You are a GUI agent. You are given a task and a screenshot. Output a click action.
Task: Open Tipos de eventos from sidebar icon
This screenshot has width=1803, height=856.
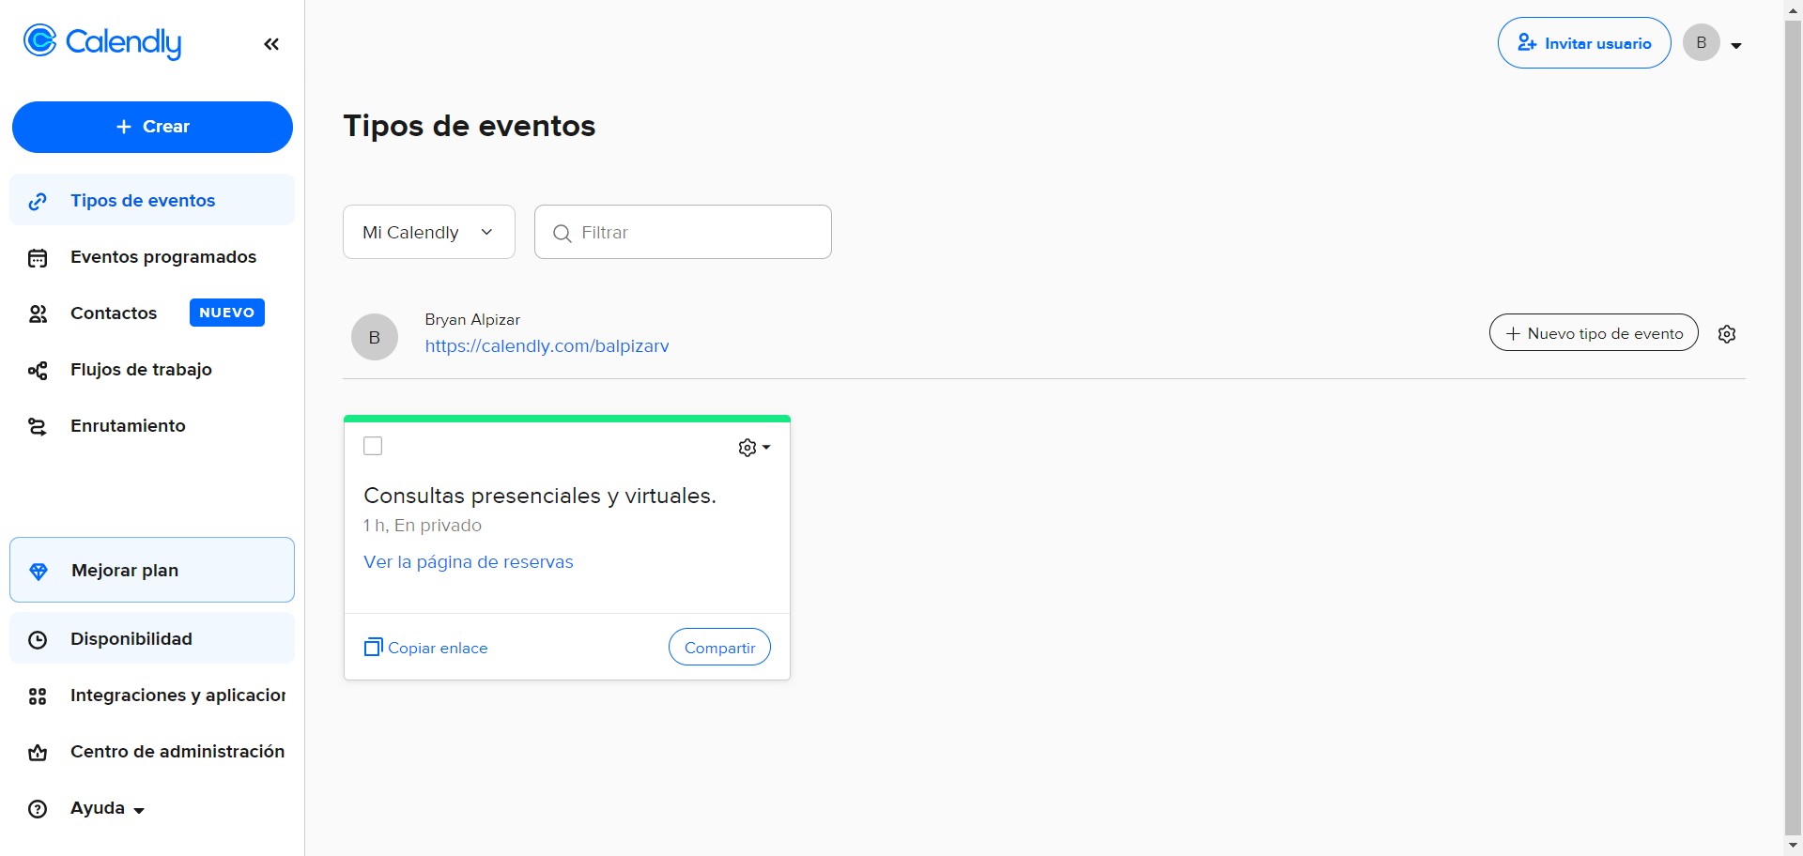pyautogui.click(x=38, y=200)
